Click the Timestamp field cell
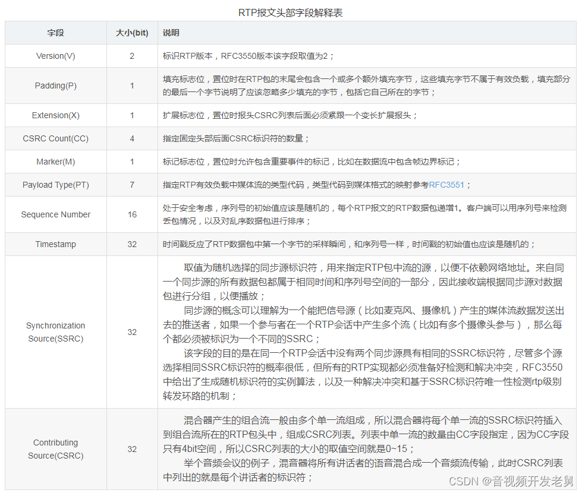The height and width of the screenshot is (493, 582). click(x=56, y=244)
